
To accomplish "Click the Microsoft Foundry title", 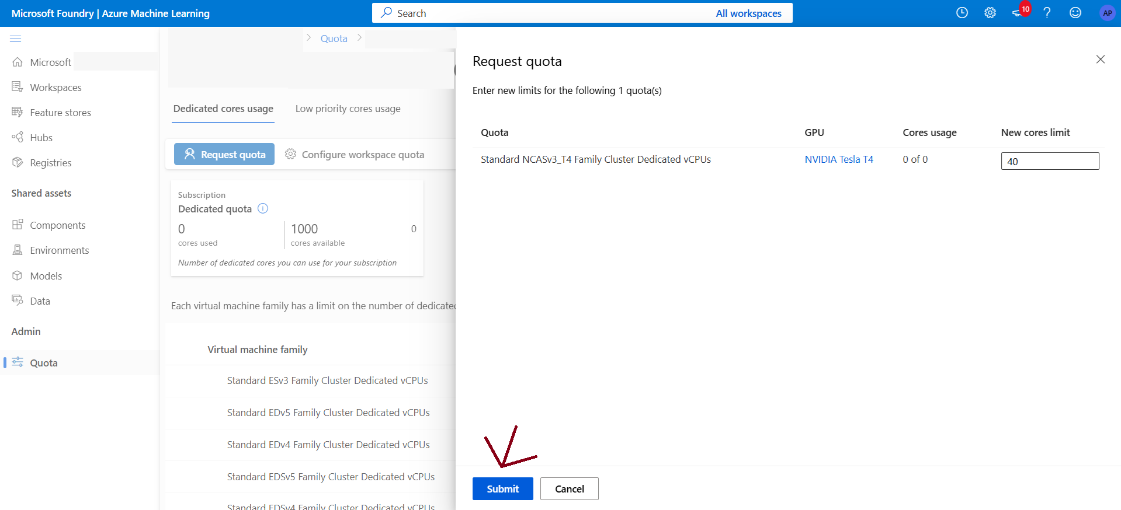I will point(110,13).
